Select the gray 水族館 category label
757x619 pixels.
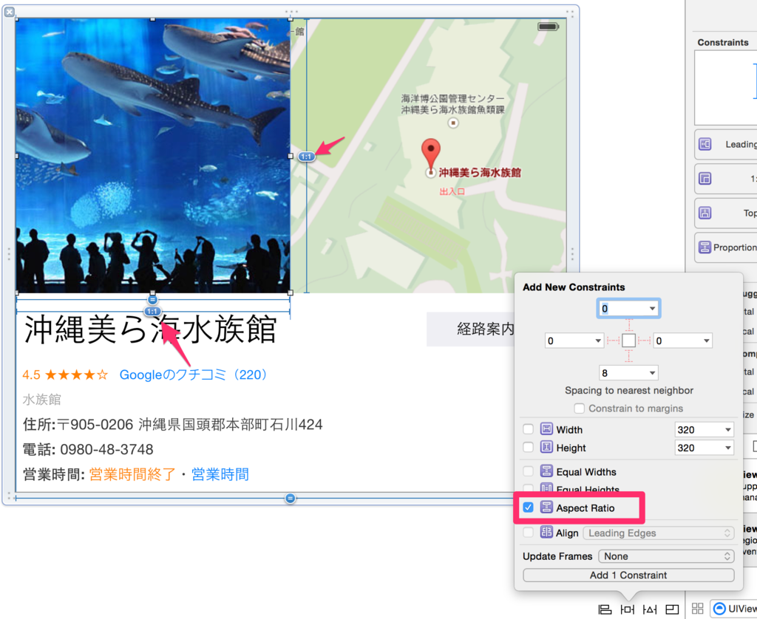tap(42, 400)
